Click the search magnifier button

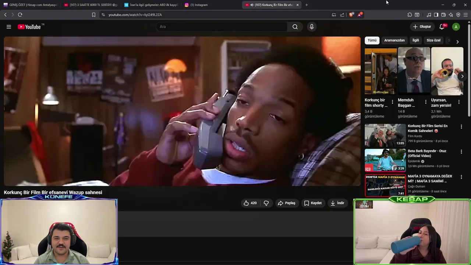pyautogui.click(x=295, y=26)
